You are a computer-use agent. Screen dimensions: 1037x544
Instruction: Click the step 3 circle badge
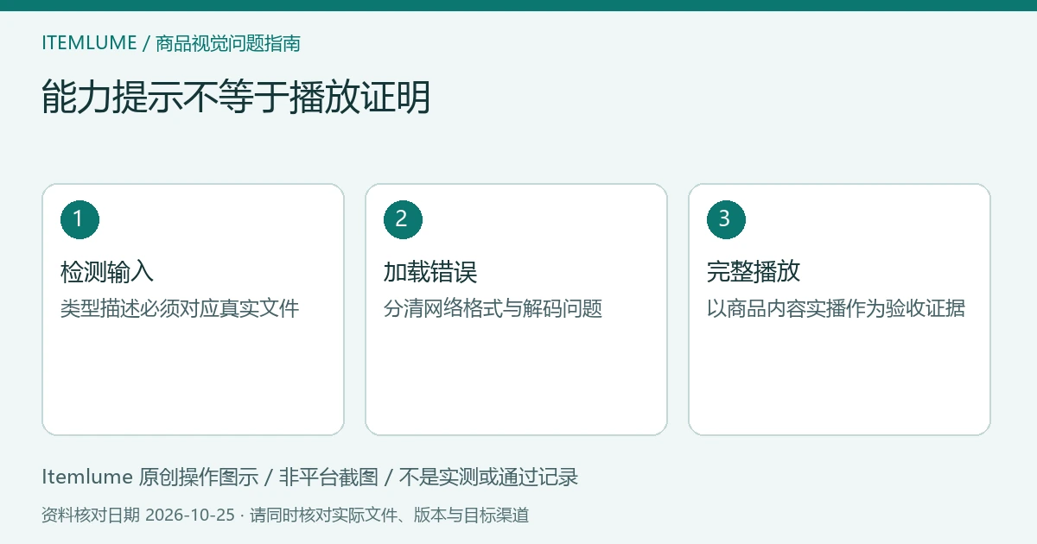[726, 219]
